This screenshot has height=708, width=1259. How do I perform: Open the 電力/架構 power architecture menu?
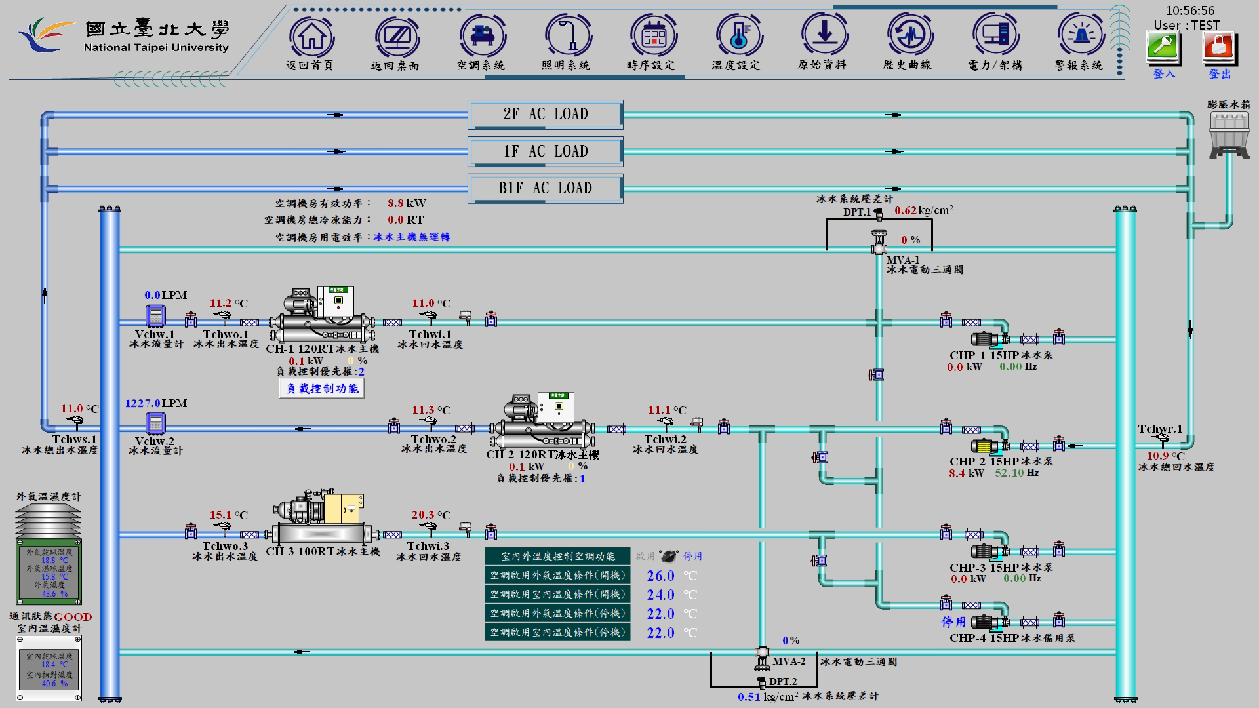994,37
